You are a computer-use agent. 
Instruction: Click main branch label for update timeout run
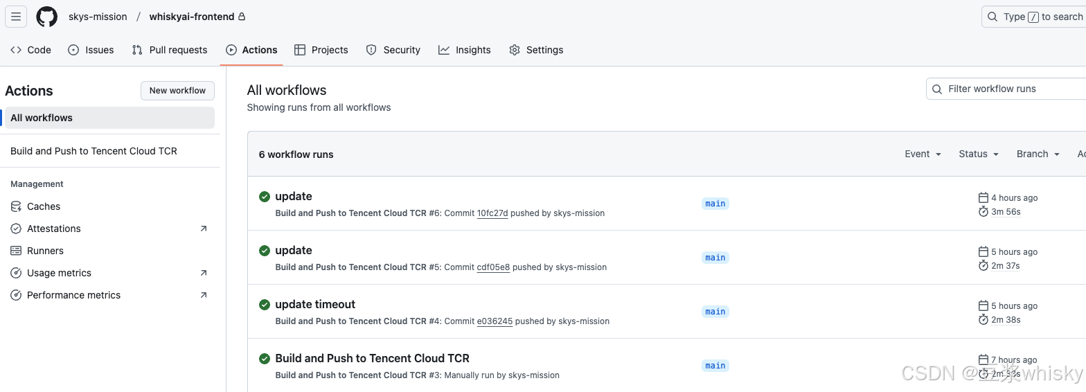(x=715, y=312)
